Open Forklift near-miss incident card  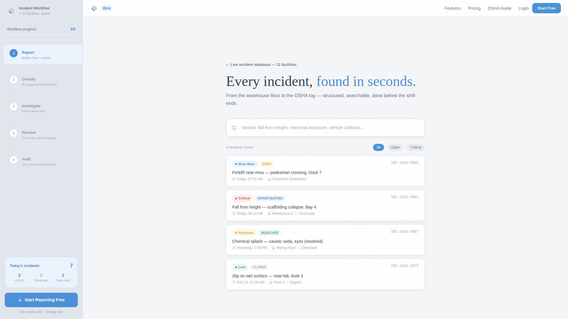tap(325, 171)
